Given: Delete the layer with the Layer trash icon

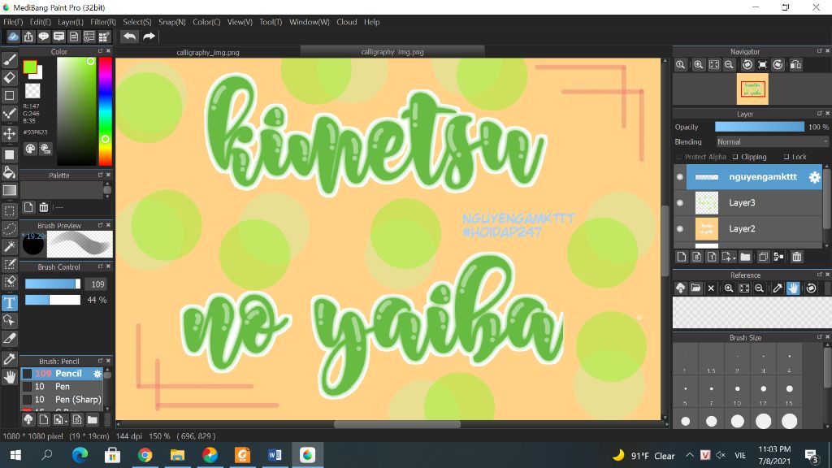Looking at the screenshot, I should click(x=796, y=257).
